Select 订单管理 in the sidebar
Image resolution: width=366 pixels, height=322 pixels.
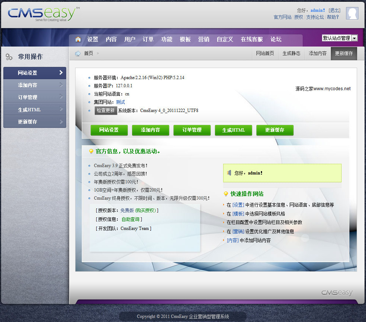tap(35, 97)
